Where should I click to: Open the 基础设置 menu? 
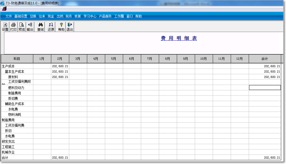[x=21, y=16]
